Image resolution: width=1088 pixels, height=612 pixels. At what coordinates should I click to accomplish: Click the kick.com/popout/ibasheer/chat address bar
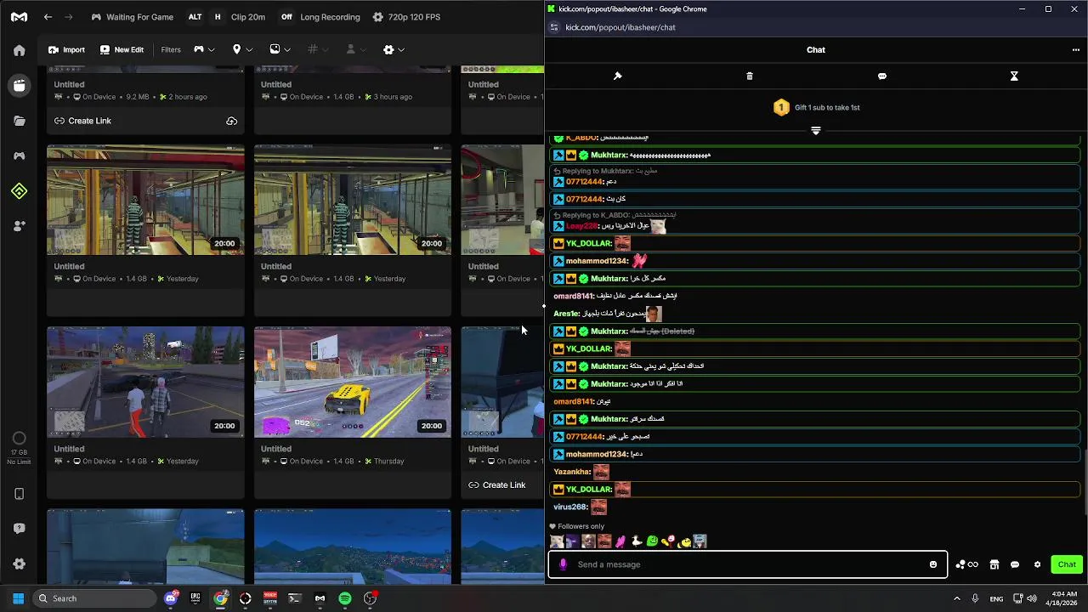click(620, 27)
